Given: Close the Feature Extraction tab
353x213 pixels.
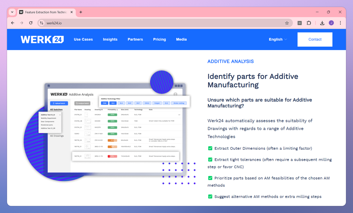Looking at the screenshot, I should point(71,12).
